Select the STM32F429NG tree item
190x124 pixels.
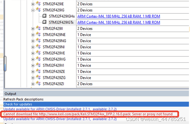coord(55,41)
